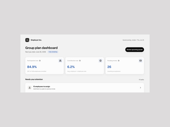170x127 pixels.
Task: Click the Needs your attention heading
Action: pyautogui.click(x=34, y=79)
